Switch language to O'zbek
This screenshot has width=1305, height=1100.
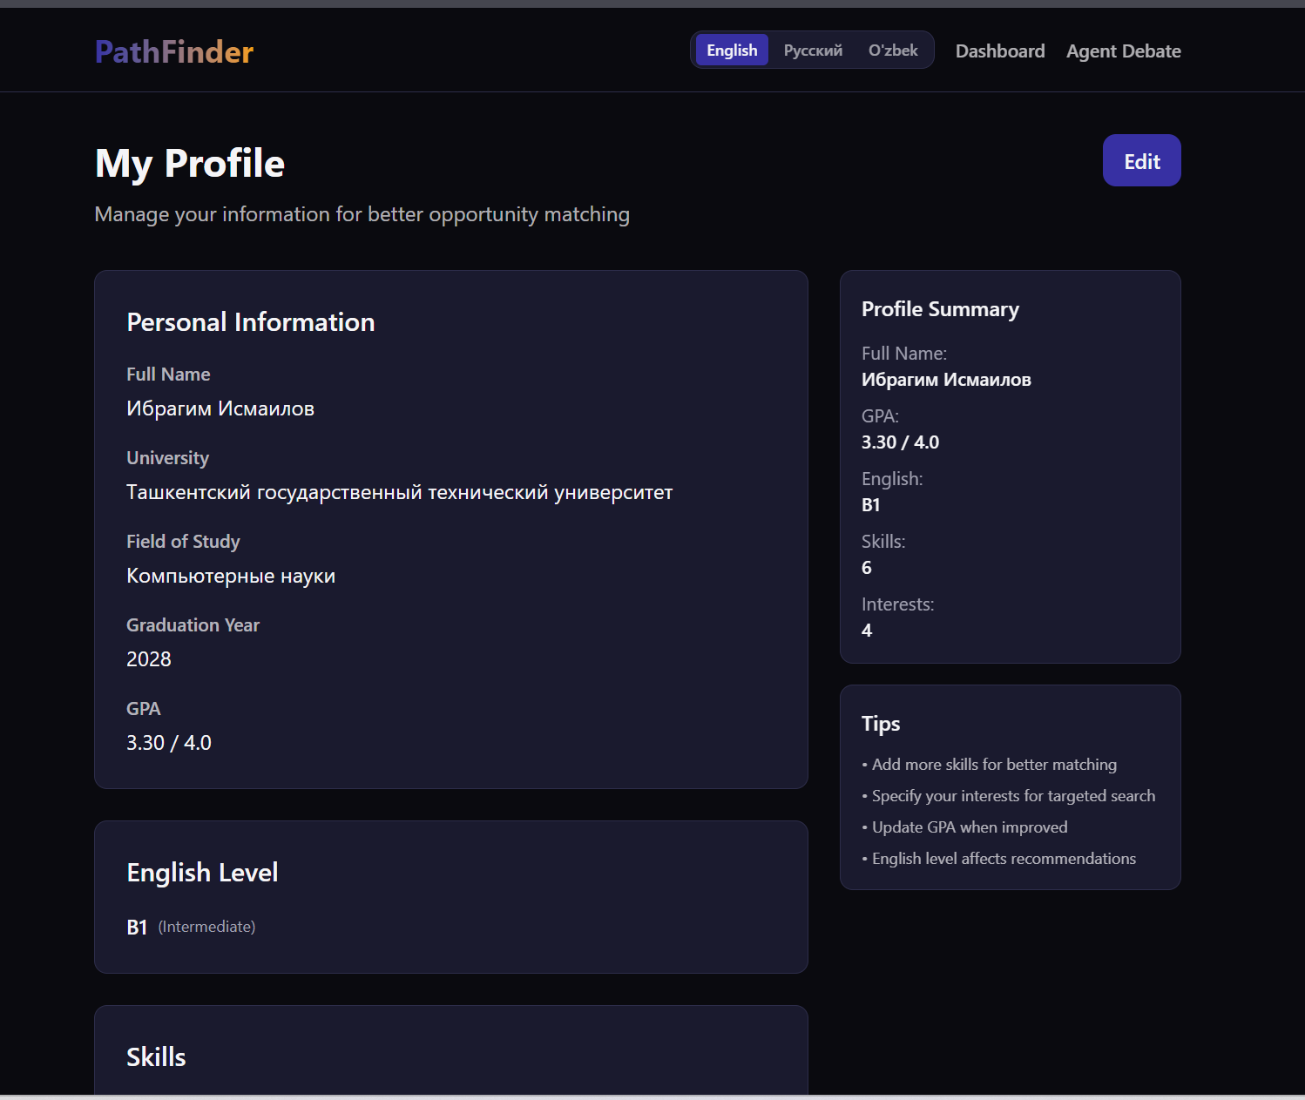coord(893,51)
